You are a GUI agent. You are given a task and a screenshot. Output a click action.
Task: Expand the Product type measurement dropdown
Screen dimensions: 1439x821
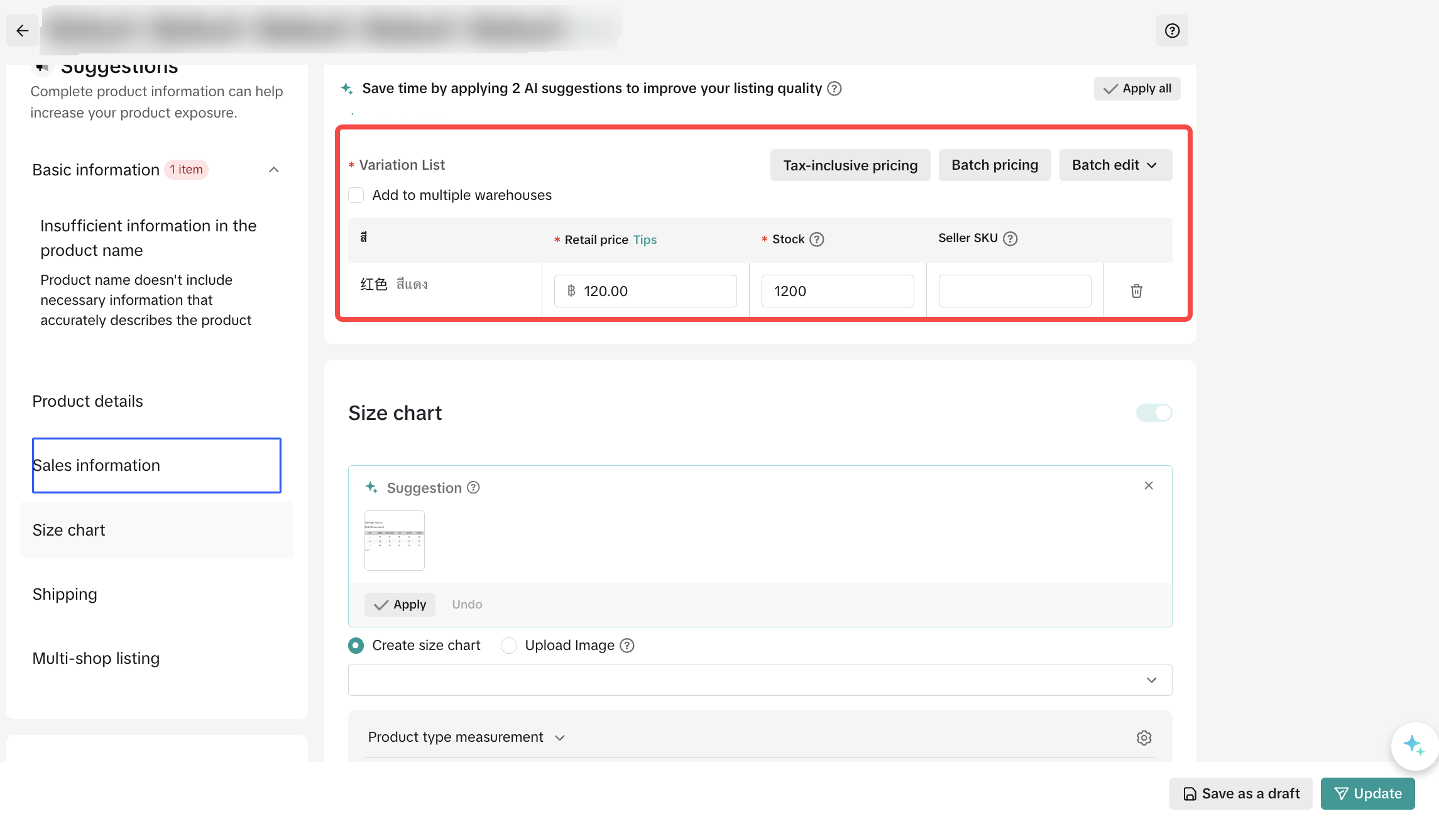click(559, 737)
